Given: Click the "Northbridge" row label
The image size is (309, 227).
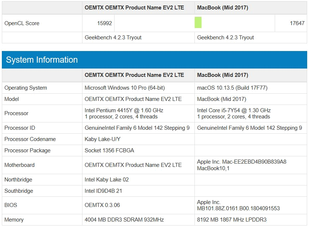Looking at the screenshot, I should point(18,180).
